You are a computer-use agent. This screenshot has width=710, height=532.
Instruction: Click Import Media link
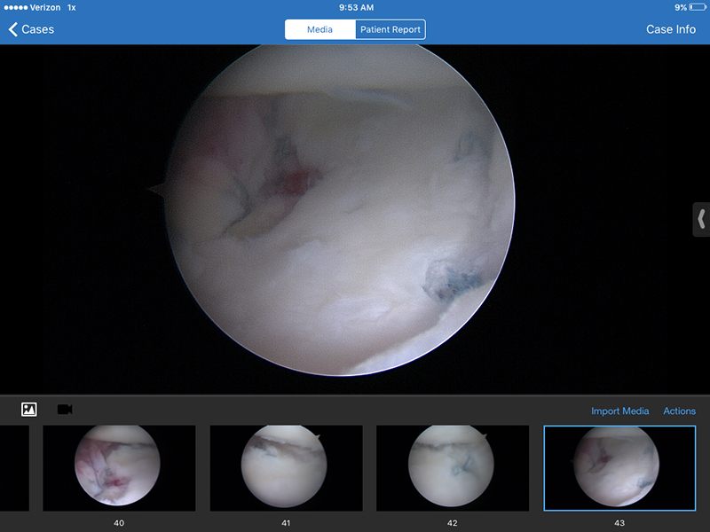[x=619, y=411]
